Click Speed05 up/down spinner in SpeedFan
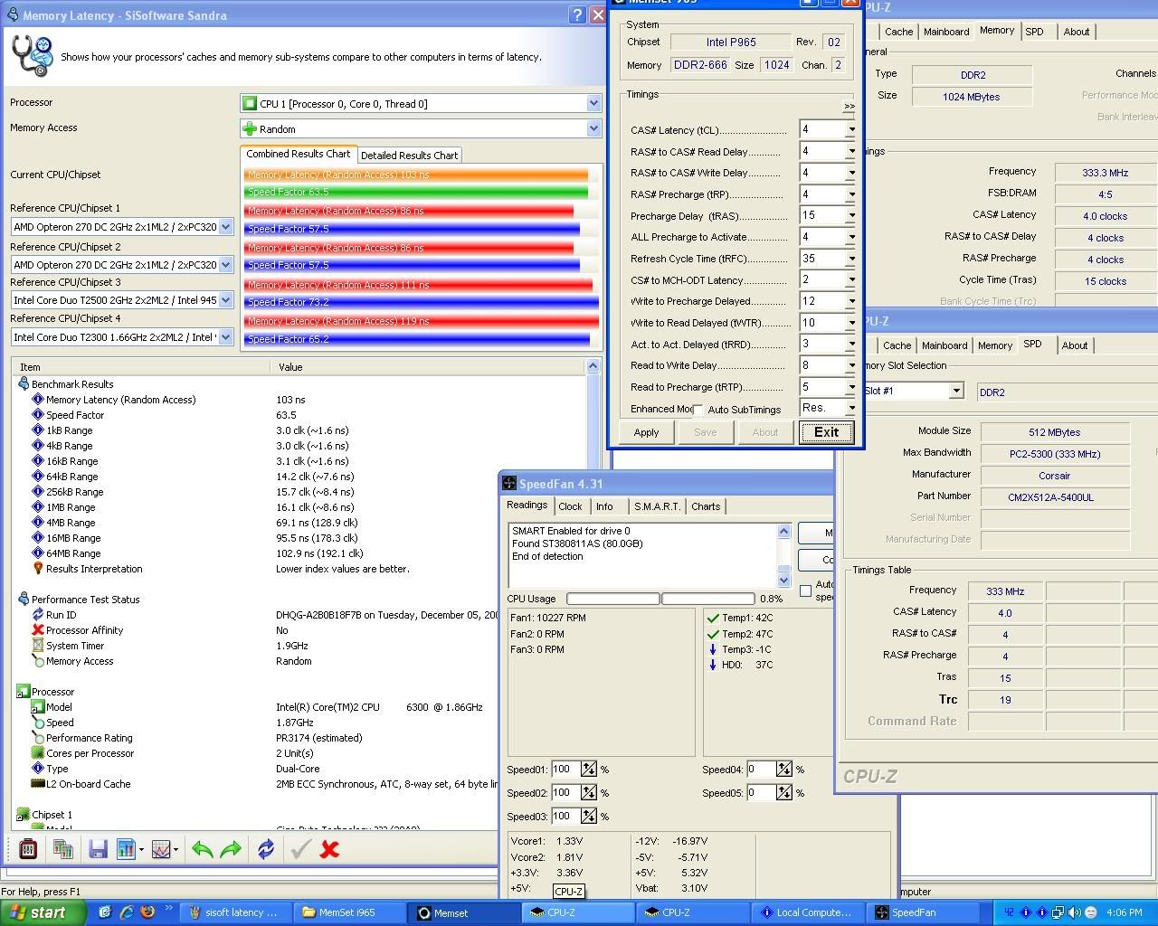This screenshot has width=1158, height=926. pyautogui.click(x=784, y=793)
